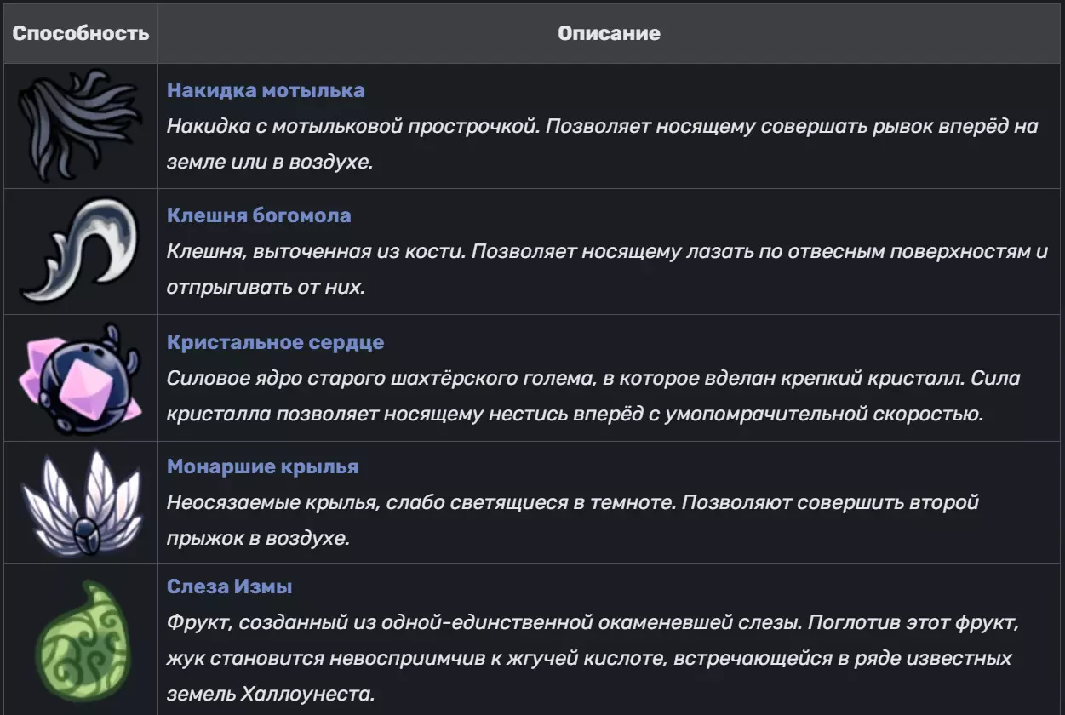Click the text "отпрыгивать от них."
The height and width of the screenshot is (715, 1065).
pos(266,288)
